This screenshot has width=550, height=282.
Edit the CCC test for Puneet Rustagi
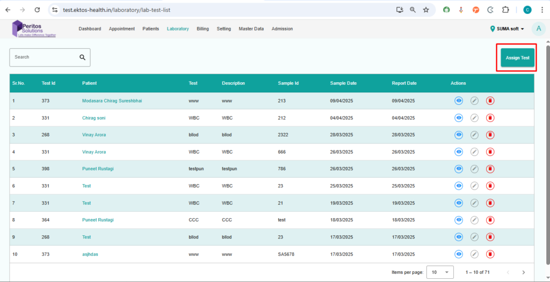[474, 220]
